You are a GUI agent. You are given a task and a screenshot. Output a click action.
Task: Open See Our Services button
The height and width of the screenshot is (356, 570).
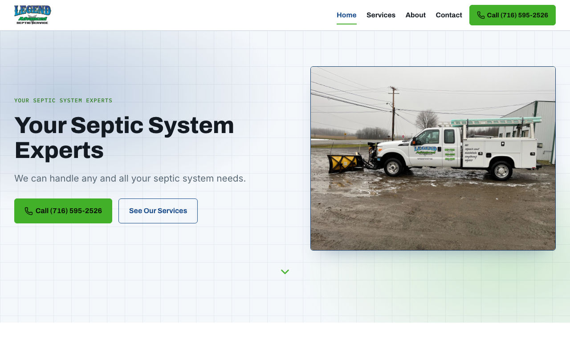pyautogui.click(x=158, y=211)
